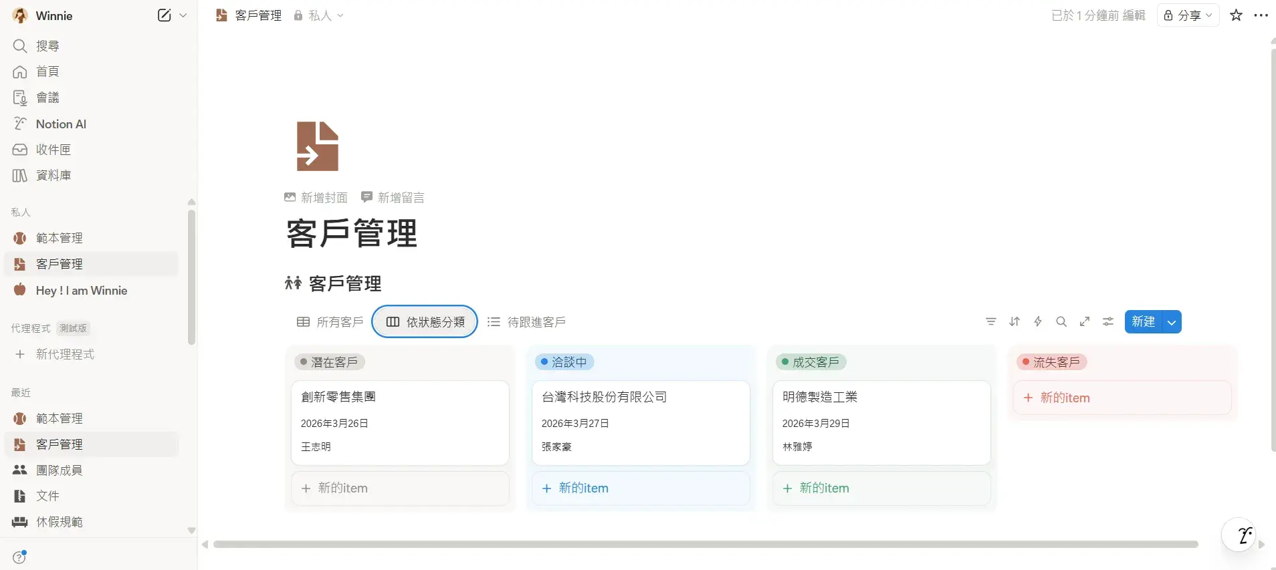This screenshot has height=570, width=1276.
Task: Click the sort icon in database toolbar
Action: 1015,321
